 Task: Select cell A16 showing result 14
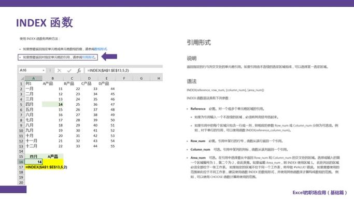[33, 162]
